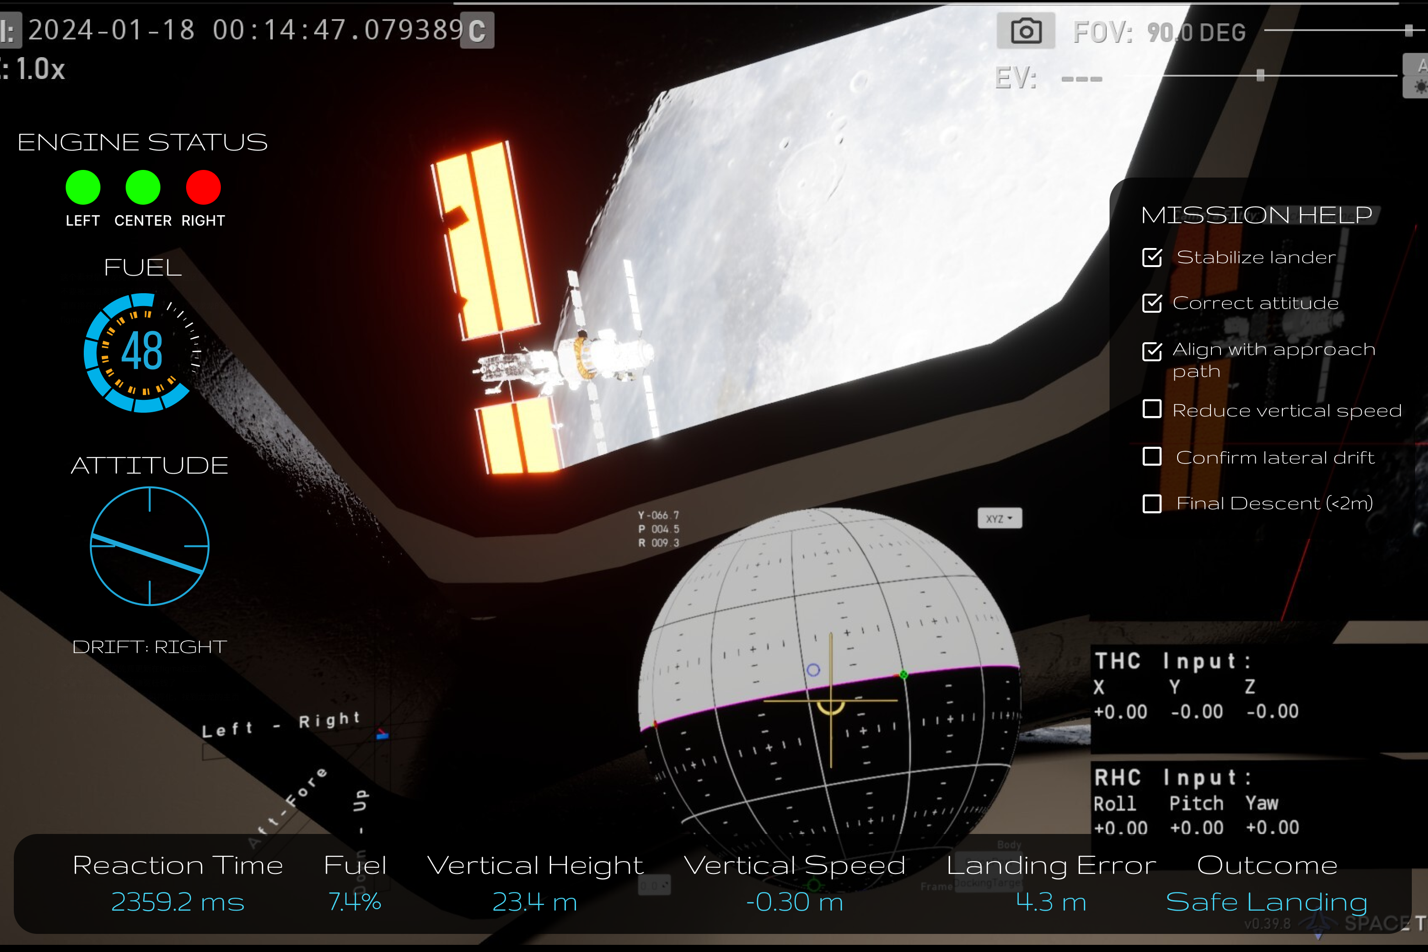Click the EV exposure slider handle
The image size is (1428, 952).
pos(1260,75)
